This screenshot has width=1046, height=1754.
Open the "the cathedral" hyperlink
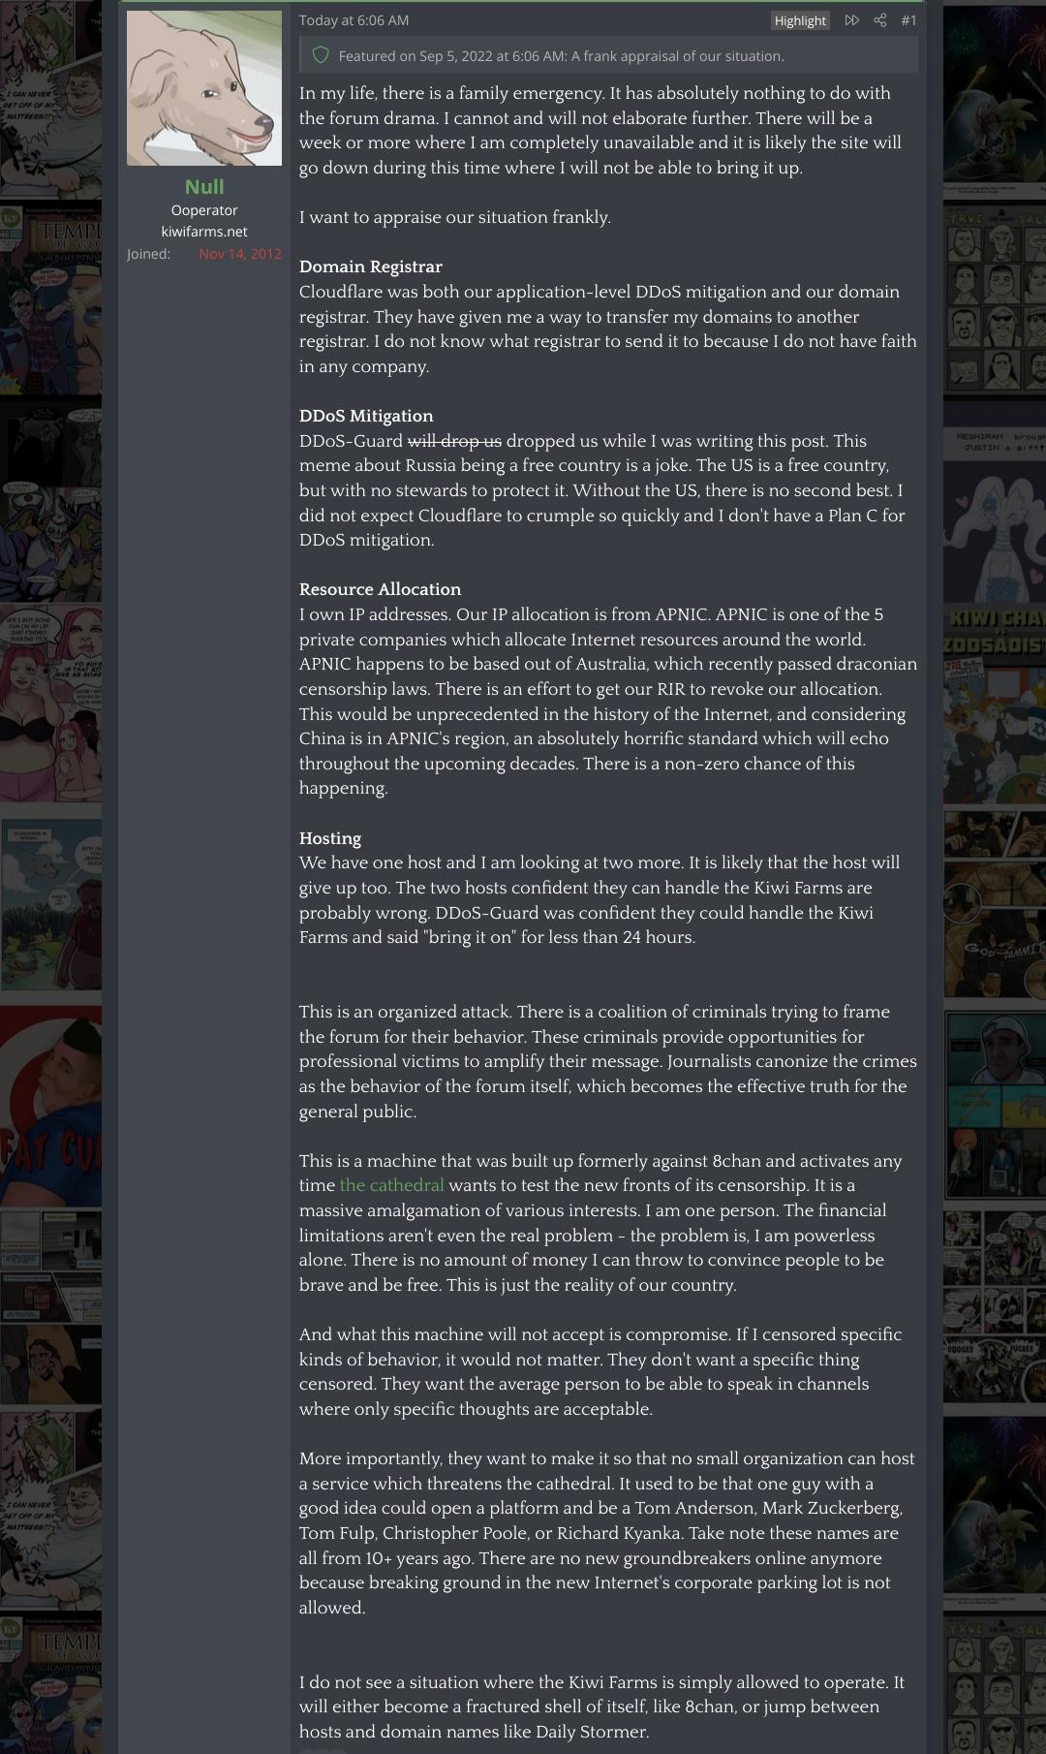tap(391, 1185)
